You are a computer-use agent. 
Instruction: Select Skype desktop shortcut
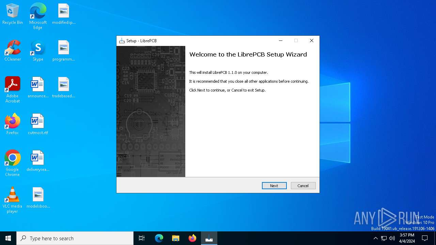point(38,51)
